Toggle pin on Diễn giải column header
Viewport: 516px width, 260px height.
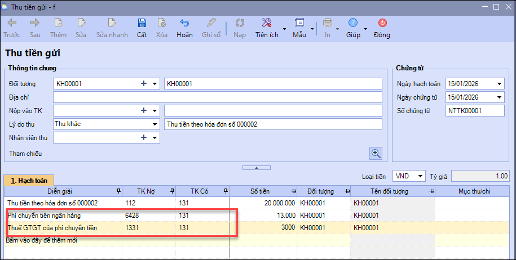tap(118, 190)
